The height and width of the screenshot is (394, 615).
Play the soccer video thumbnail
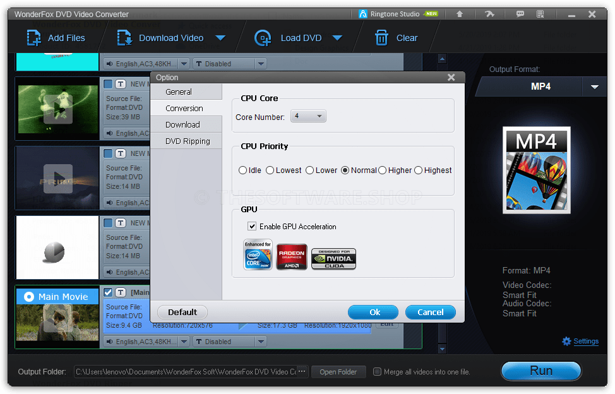click(x=57, y=109)
